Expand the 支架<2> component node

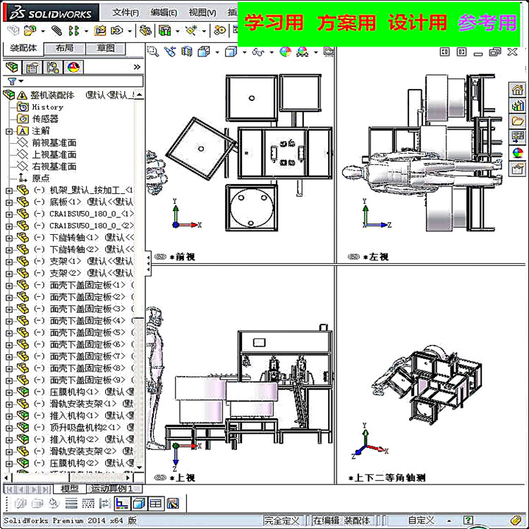tap(9, 274)
